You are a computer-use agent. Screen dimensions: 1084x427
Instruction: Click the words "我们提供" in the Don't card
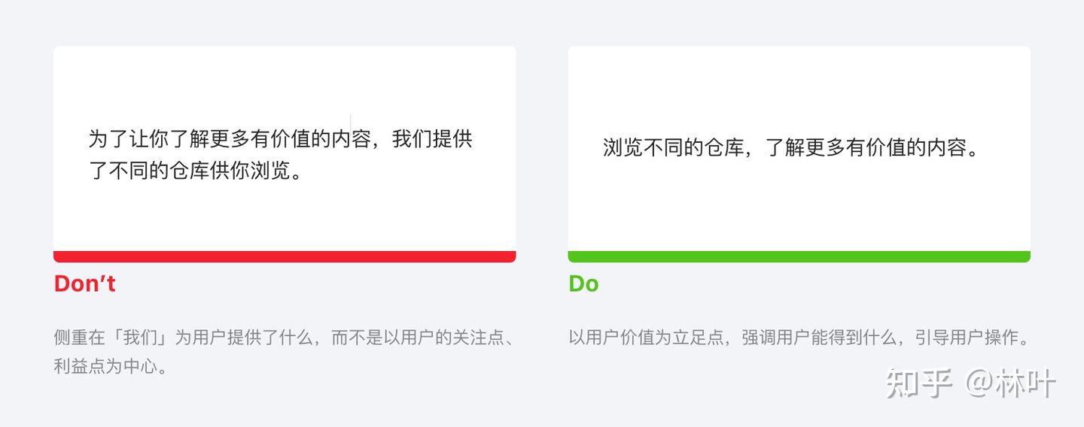coord(432,139)
